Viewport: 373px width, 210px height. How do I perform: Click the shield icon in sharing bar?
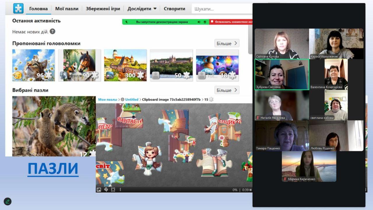[205, 22]
